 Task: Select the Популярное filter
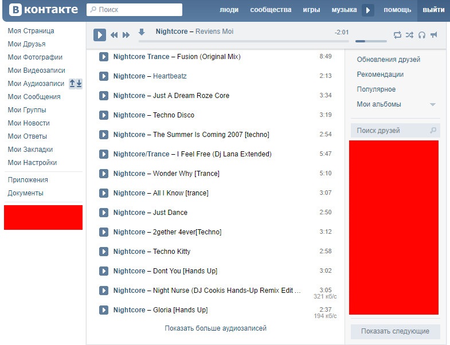pyautogui.click(x=376, y=89)
